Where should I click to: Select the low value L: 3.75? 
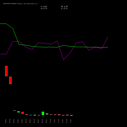click(64, 9)
